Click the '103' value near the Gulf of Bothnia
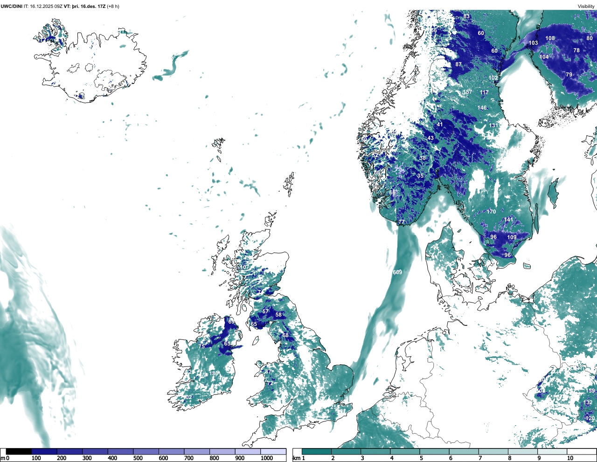597x462 pixels. tap(533, 43)
